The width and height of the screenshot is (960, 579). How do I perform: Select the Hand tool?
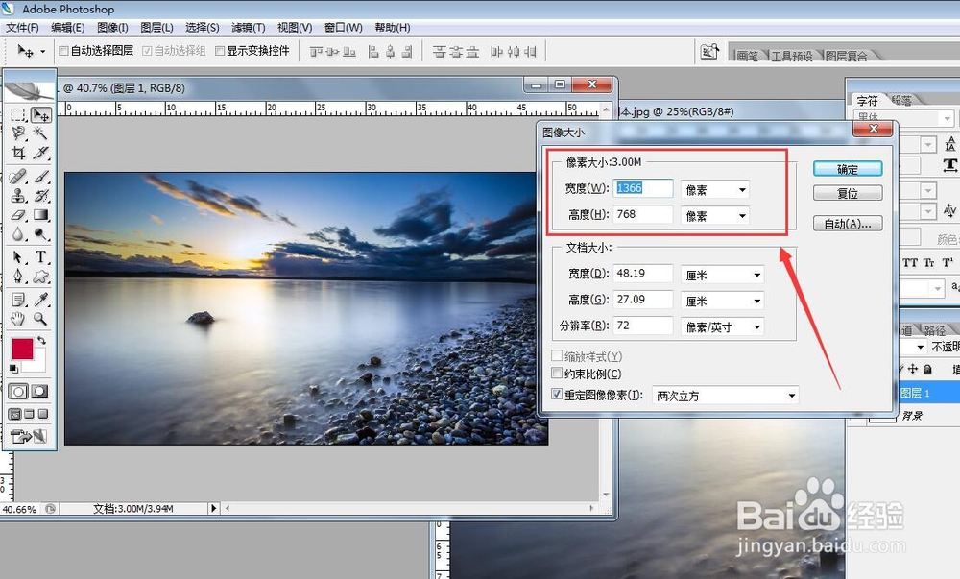pos(18,318)
